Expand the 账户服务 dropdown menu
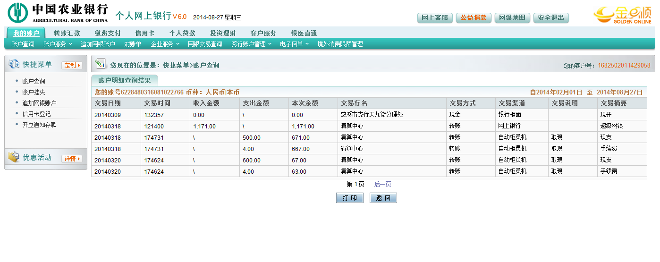Screen dimensions: 660x262 (58, 44)
